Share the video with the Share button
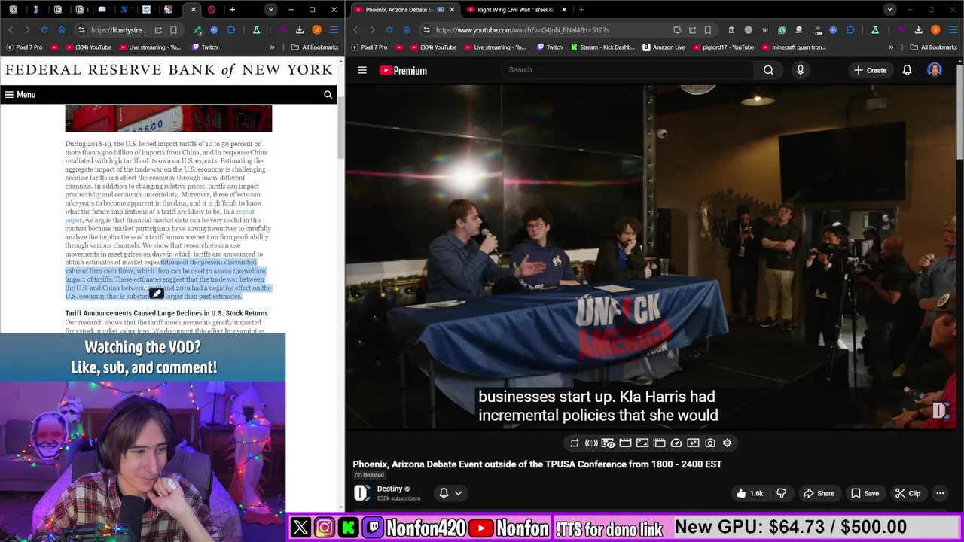964x542 pixels. (819, 493)
